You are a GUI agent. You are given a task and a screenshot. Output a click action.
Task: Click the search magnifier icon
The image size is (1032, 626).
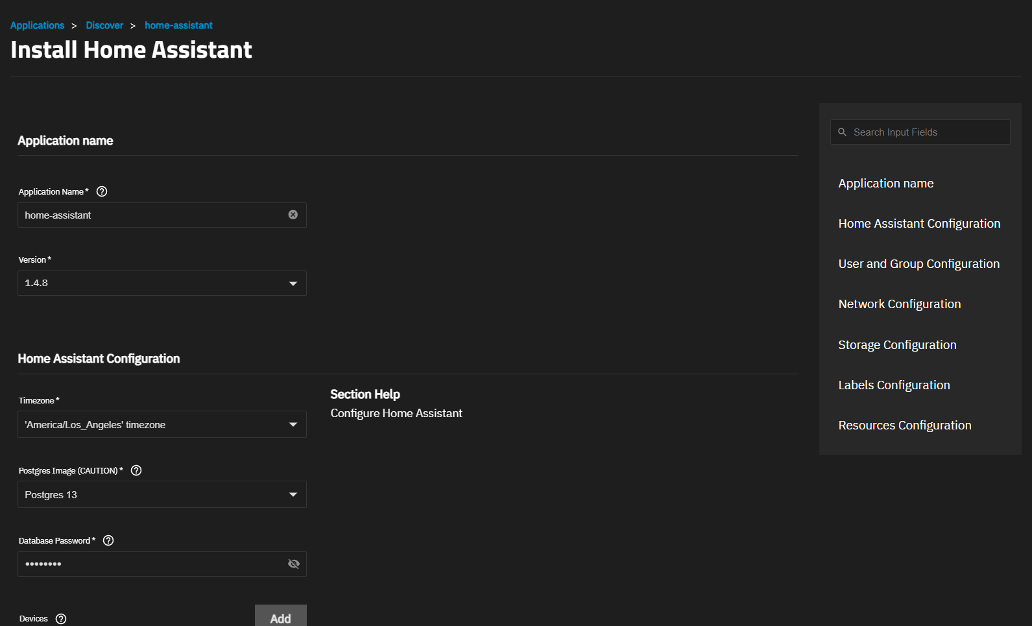(x=842, y=132)
